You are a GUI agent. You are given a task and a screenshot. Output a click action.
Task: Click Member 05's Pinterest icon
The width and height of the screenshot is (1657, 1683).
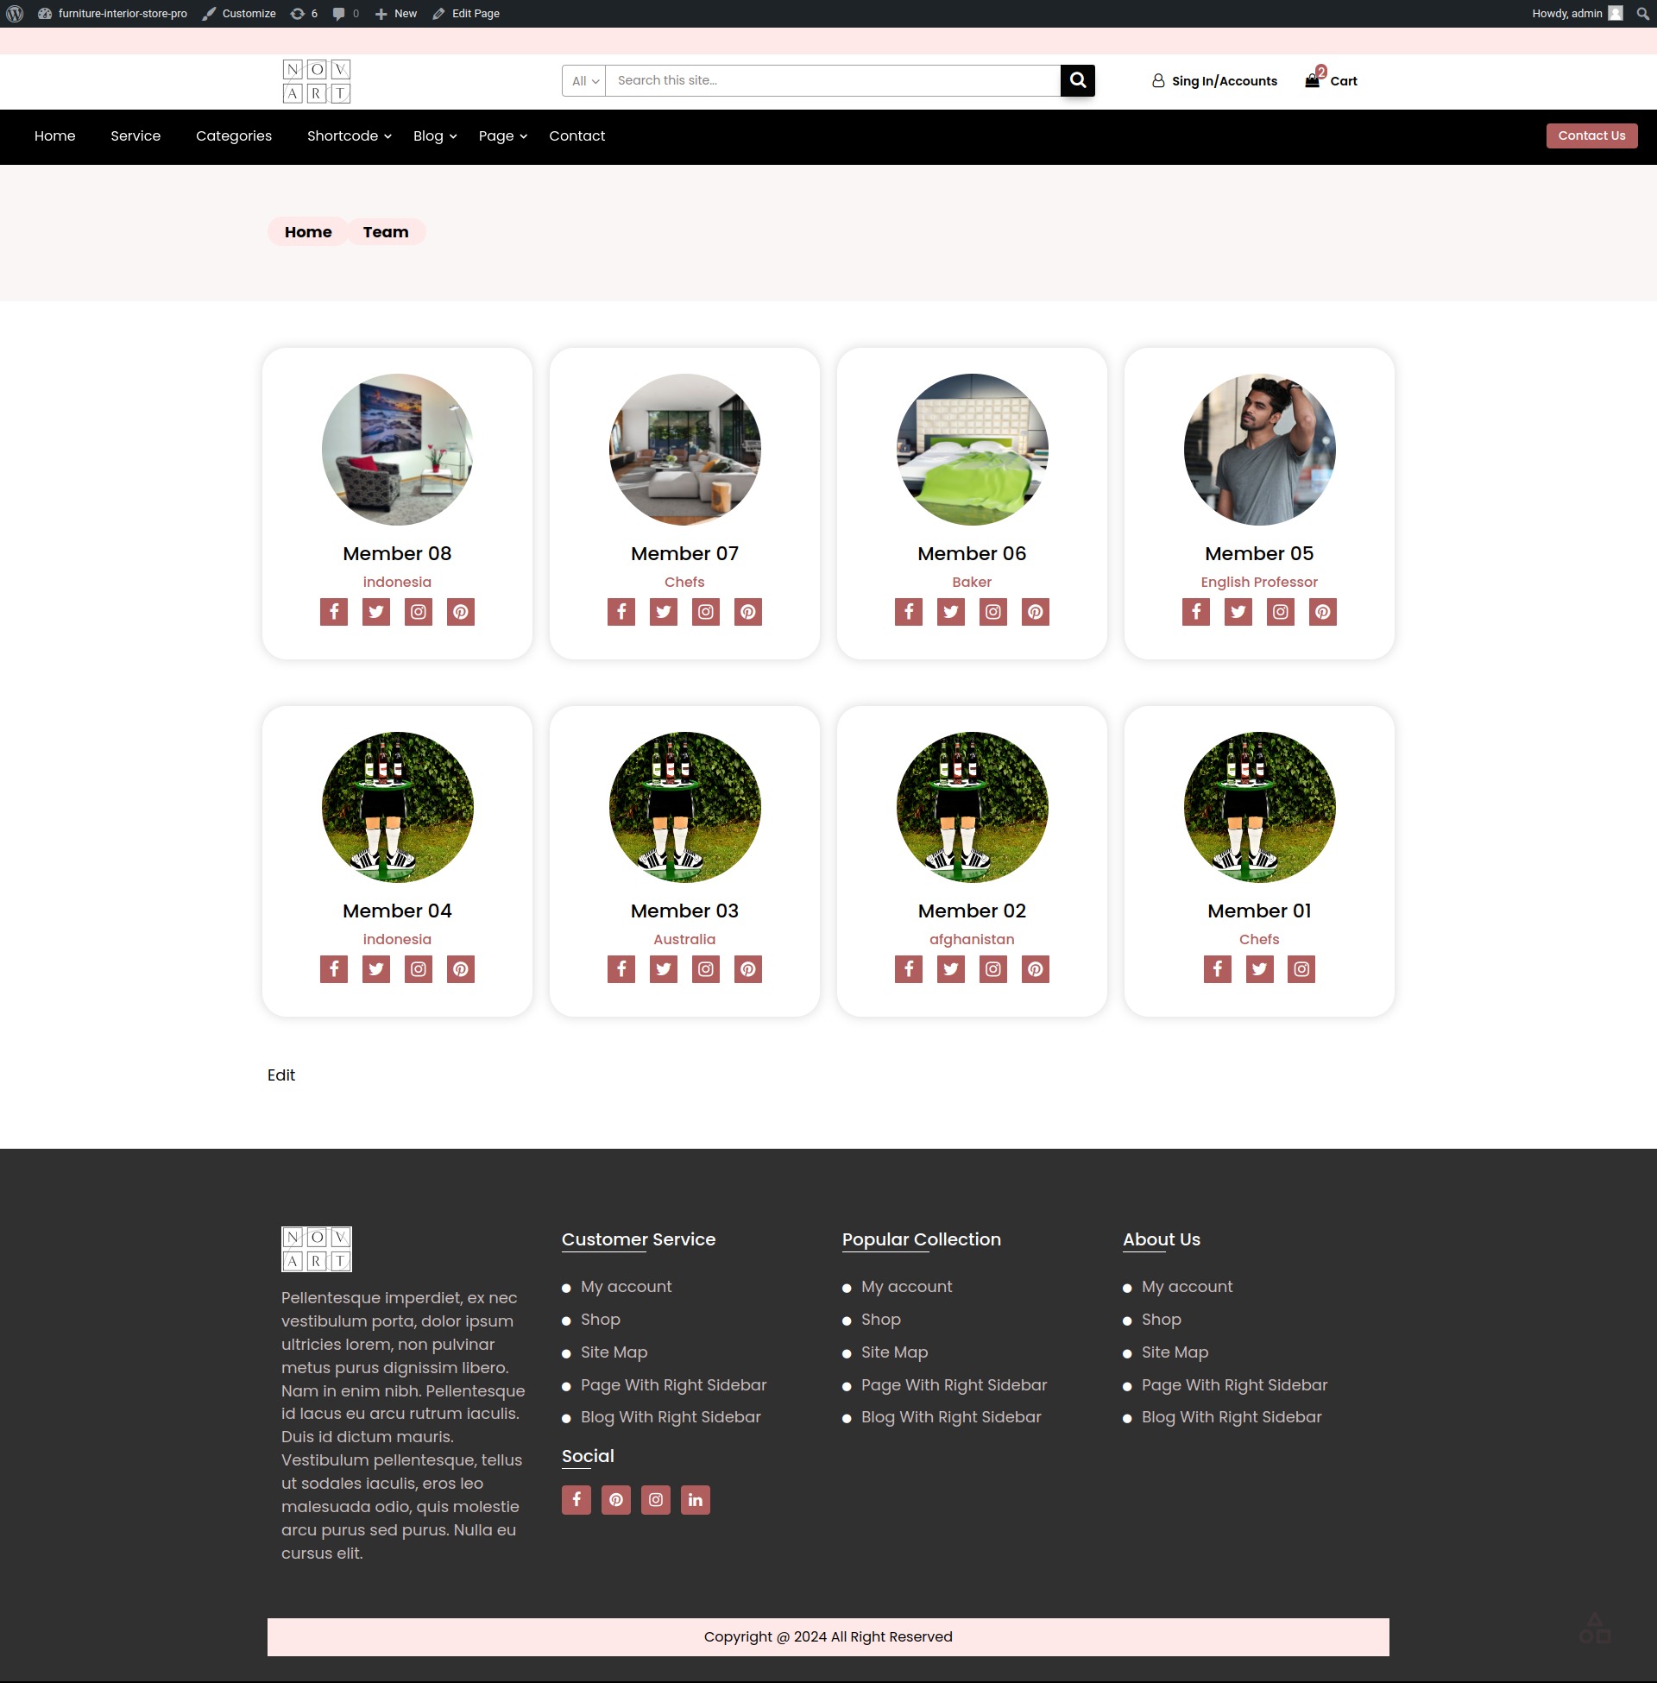point(1322,612)
